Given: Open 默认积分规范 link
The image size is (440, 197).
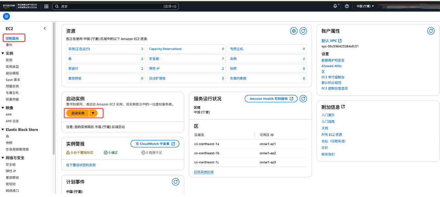Looking at the screenshot, I should pos(331,83).
